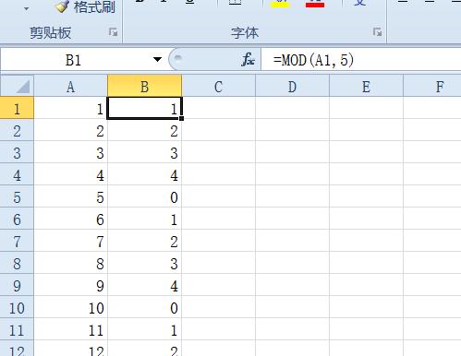Click the Select All corner triangle
Viewport: 461px width, 356px height.
pos(17,86)
